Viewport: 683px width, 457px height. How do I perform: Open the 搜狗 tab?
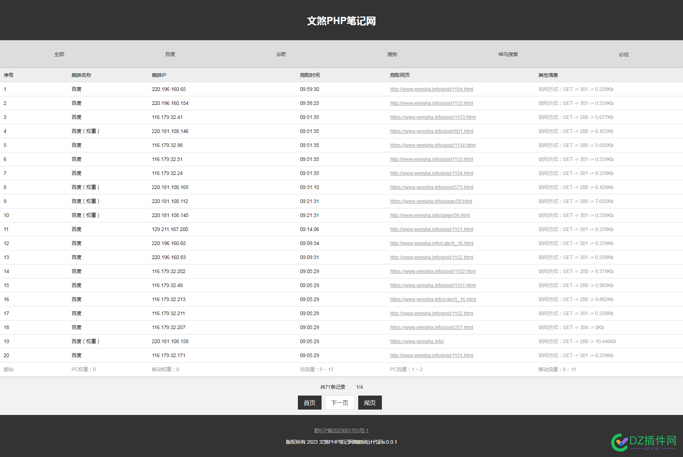392,54
